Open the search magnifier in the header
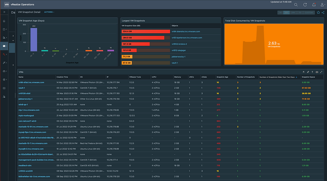 (x=296, y=5)
